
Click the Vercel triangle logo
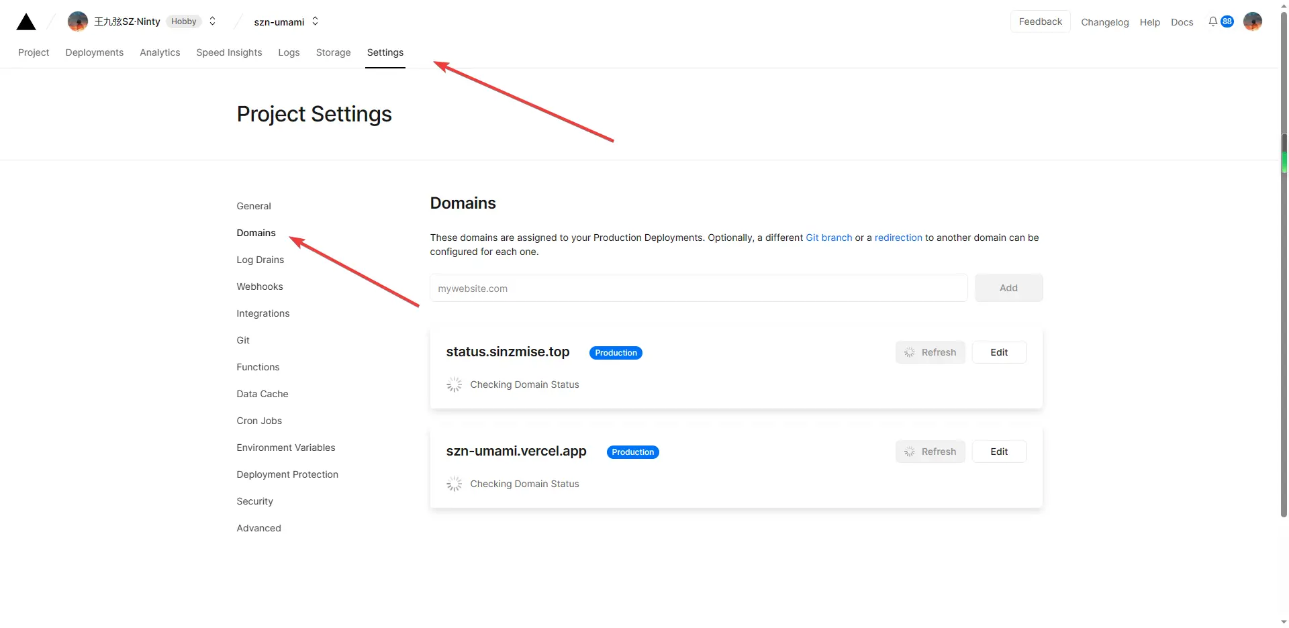[x=26, y=22]
